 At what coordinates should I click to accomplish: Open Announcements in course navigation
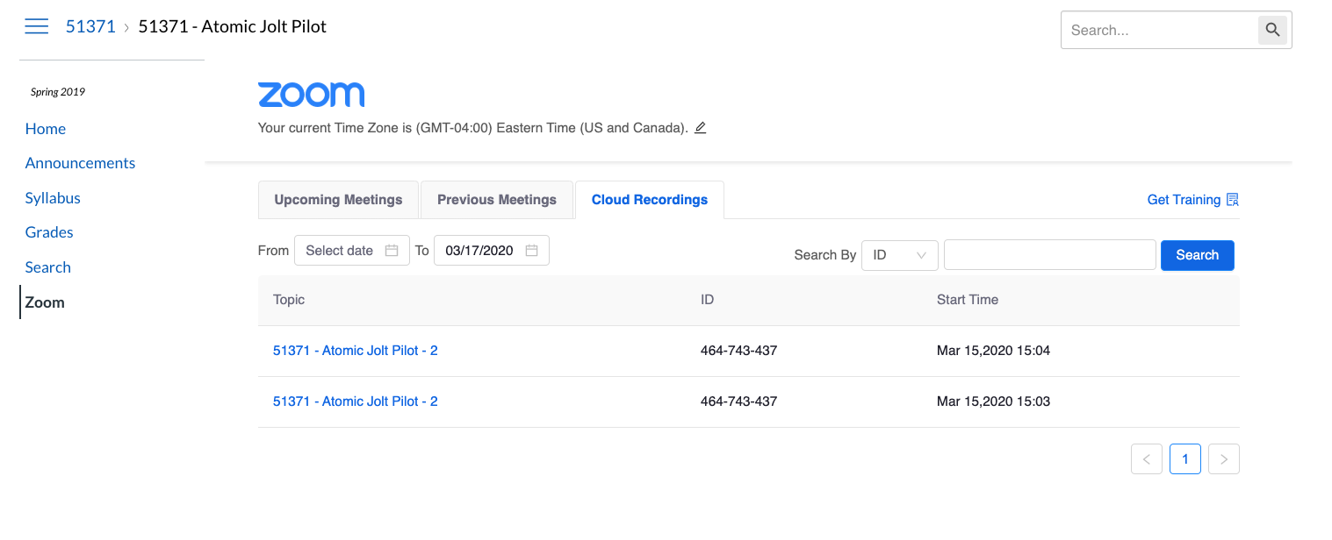pyautogui.click(x=80, y=163)
